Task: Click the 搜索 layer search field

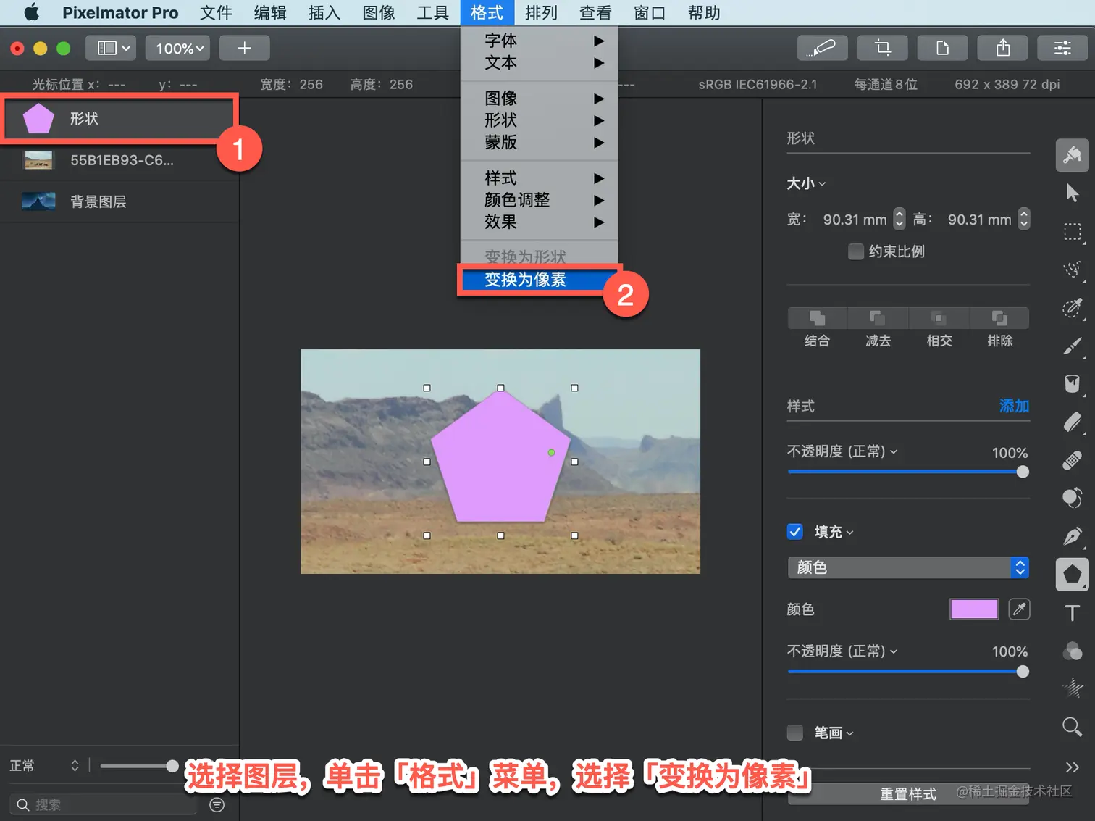Action: [104, 804]
